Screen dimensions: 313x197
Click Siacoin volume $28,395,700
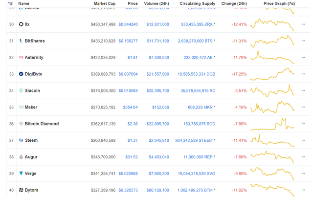pyautogui.click(x=157, y=90)
